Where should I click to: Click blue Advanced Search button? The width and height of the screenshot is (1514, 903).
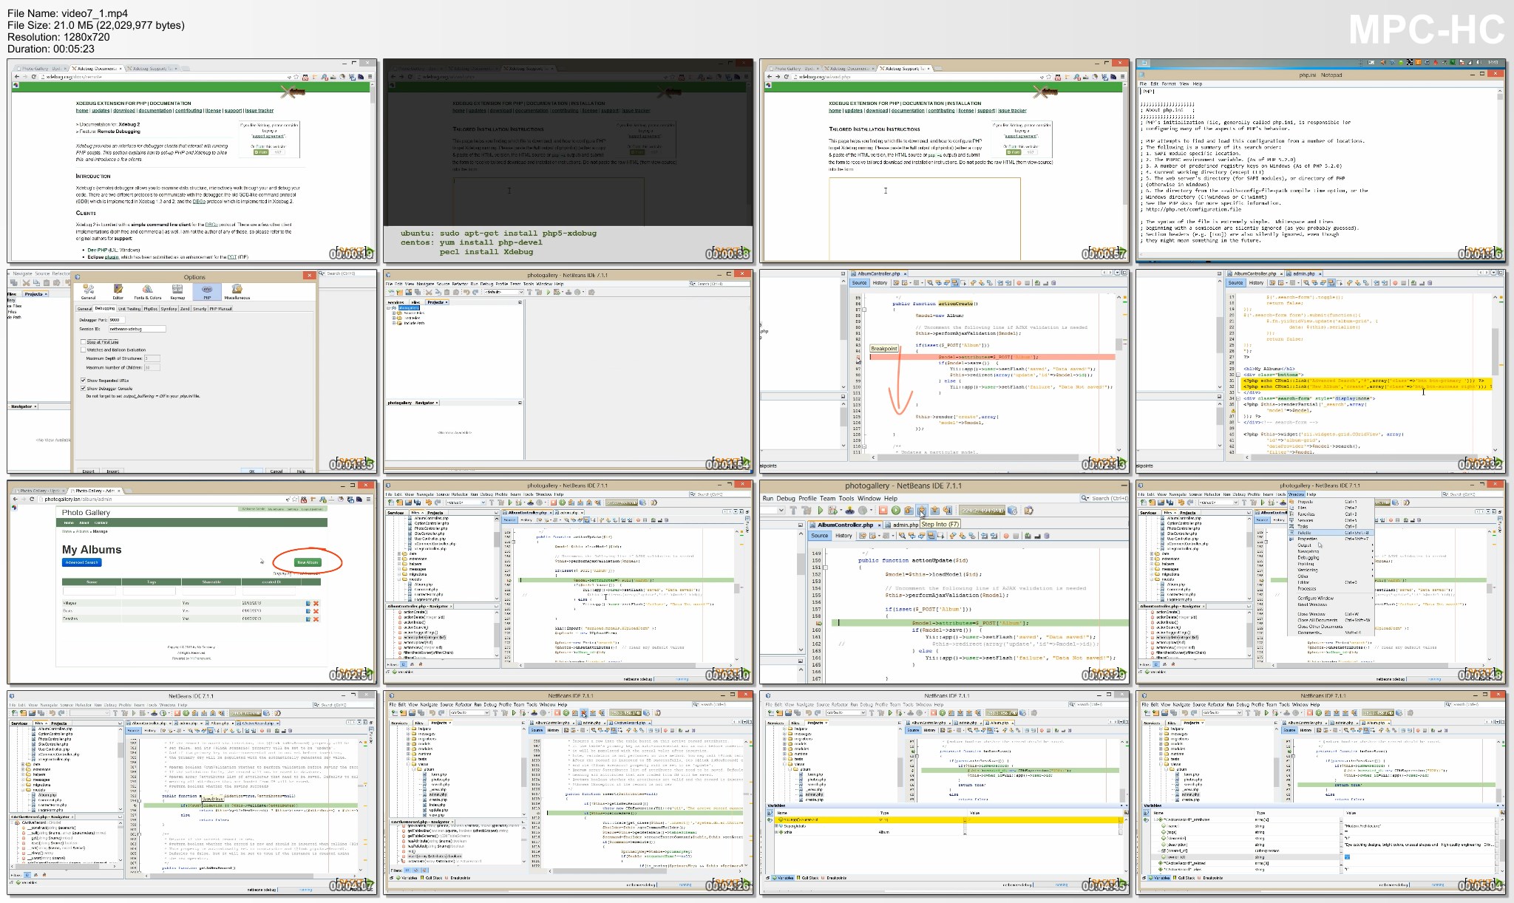(81, 562)
